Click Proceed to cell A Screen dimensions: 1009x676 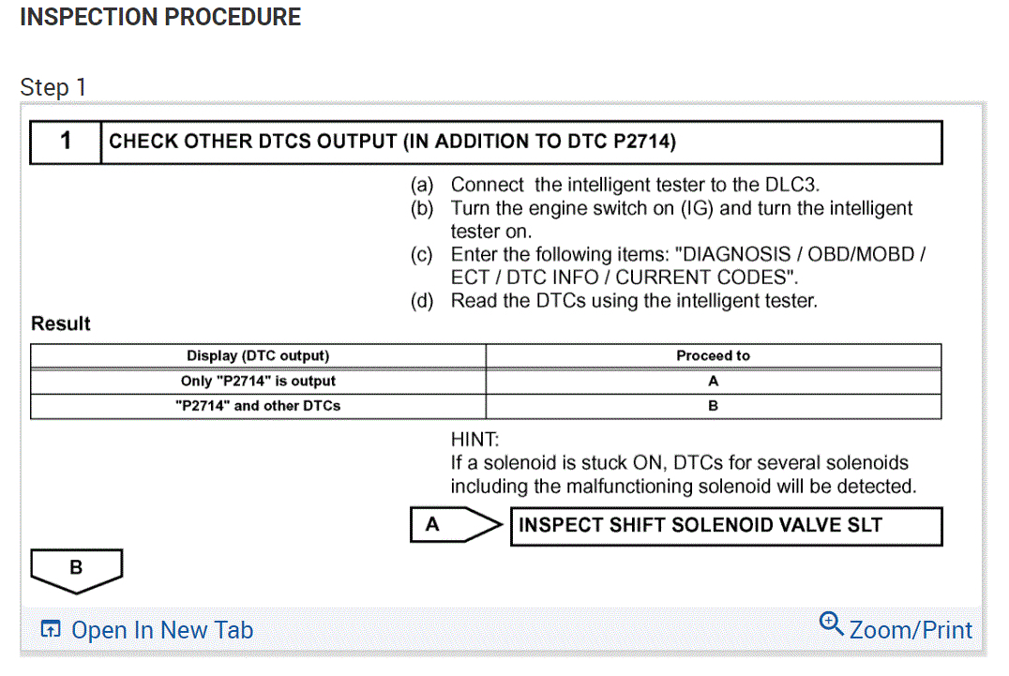[x=713, y=382]
